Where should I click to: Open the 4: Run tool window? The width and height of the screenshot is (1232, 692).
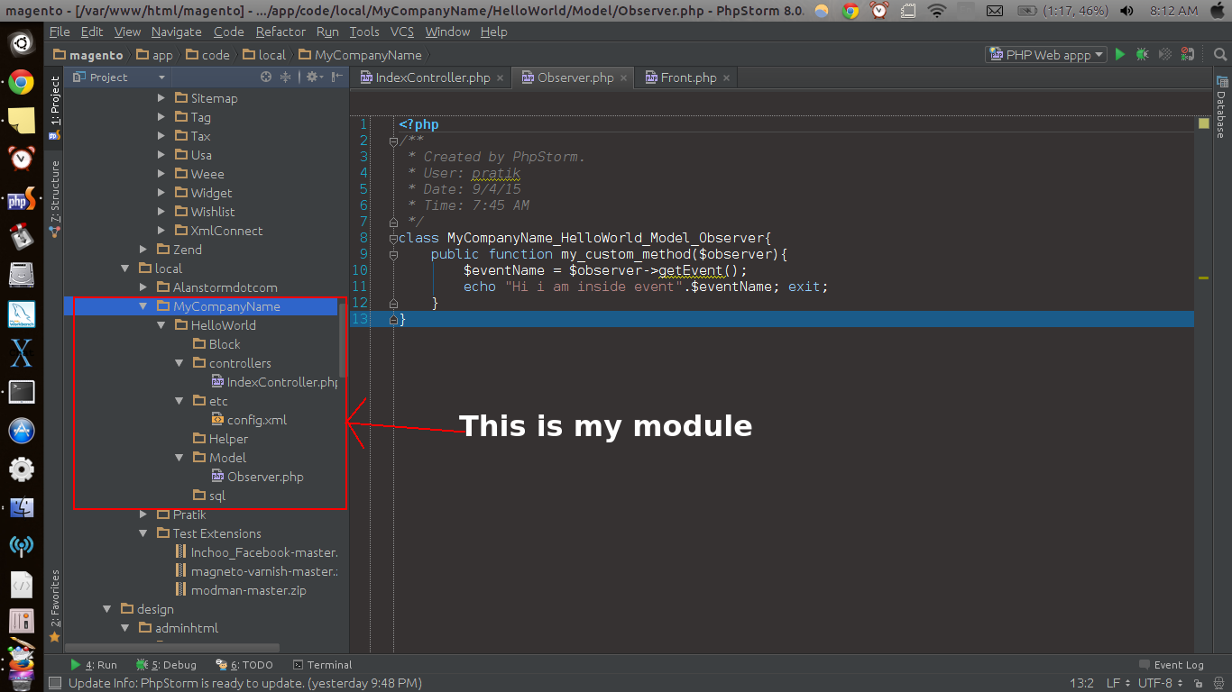pos(94,665)
